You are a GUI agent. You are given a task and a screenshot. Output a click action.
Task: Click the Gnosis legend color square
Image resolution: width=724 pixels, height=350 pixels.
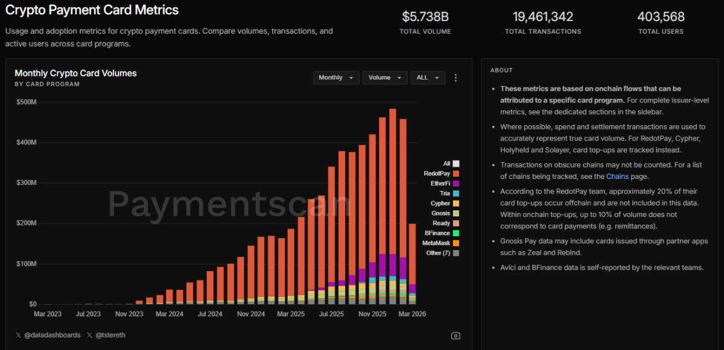[x=456, y=213]
